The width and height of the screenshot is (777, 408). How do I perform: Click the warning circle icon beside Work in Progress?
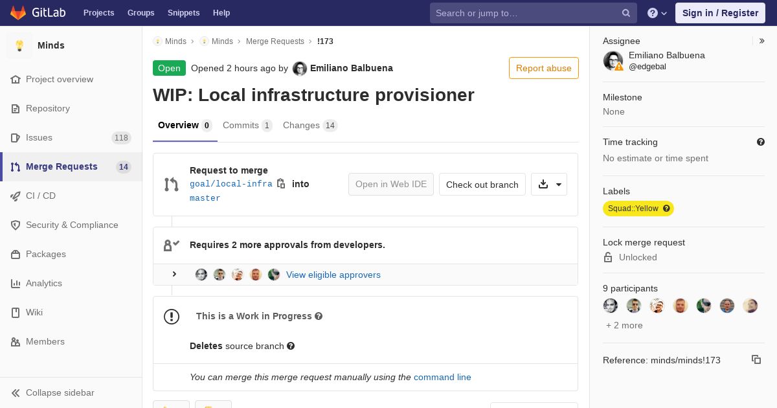(172, 316)
